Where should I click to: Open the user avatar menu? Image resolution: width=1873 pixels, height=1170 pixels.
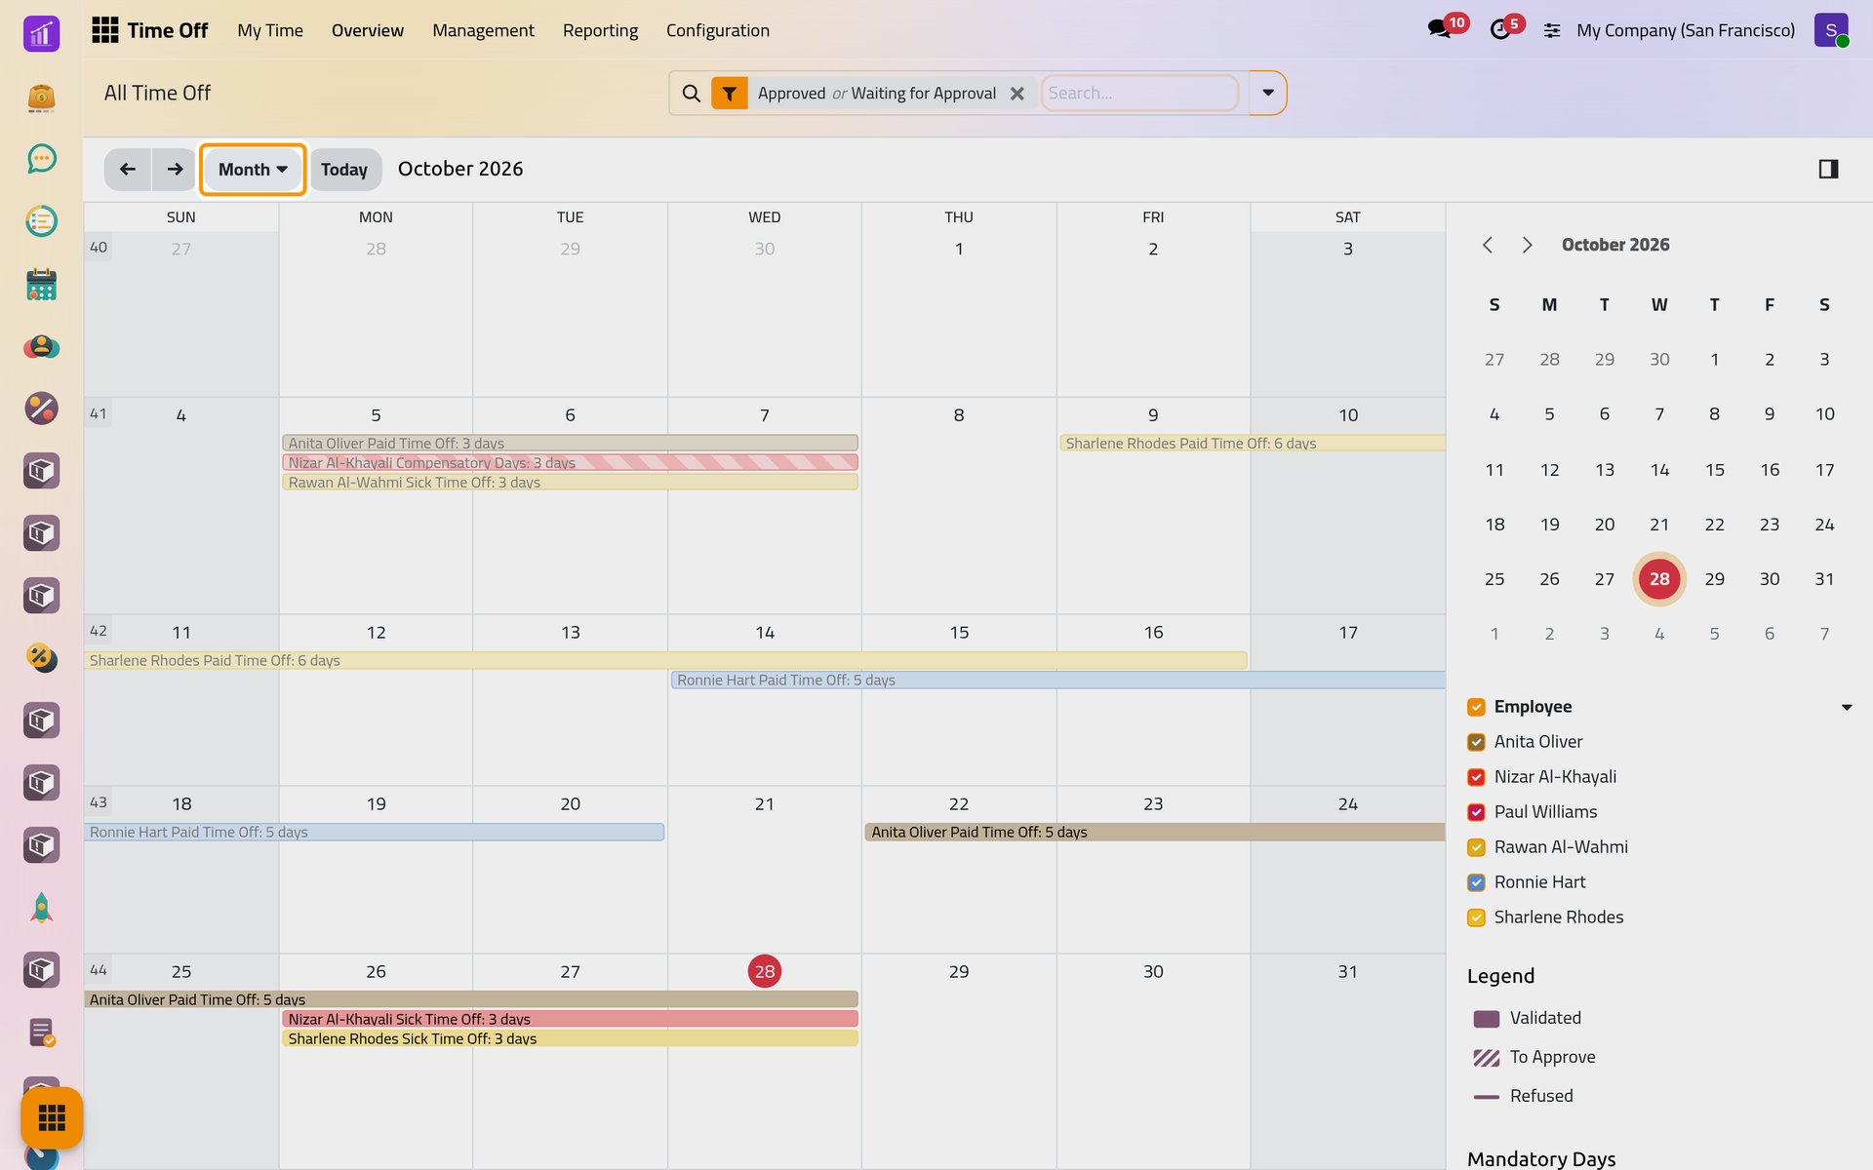click(x=1831, y=30)
